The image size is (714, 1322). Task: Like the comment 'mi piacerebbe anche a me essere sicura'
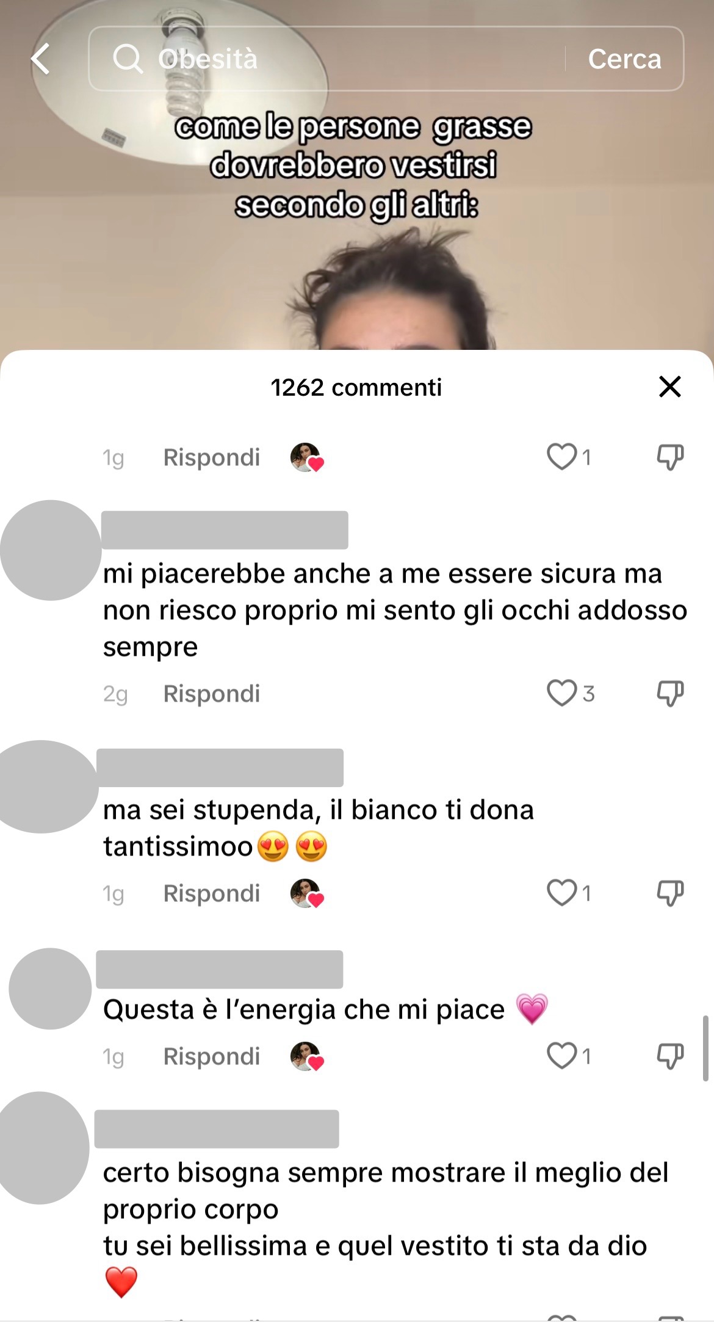tap(561, 693)
